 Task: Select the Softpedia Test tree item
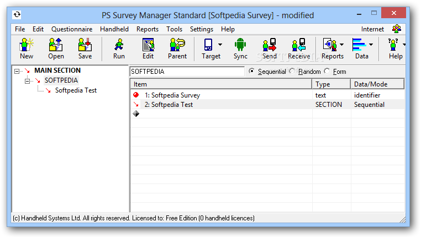point(76,90)
